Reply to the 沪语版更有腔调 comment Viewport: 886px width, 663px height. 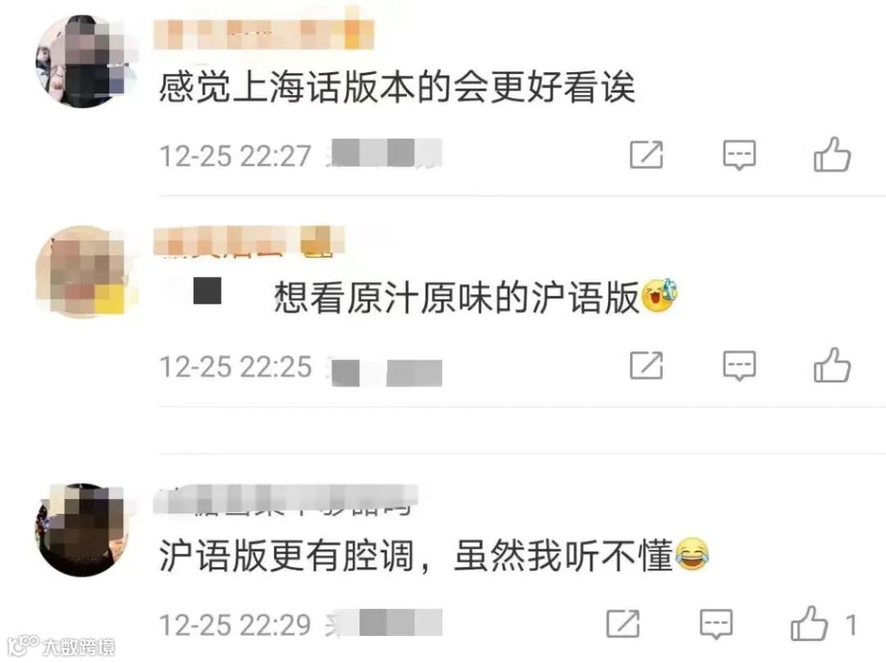pyautogui.click(x=716, y=624)
